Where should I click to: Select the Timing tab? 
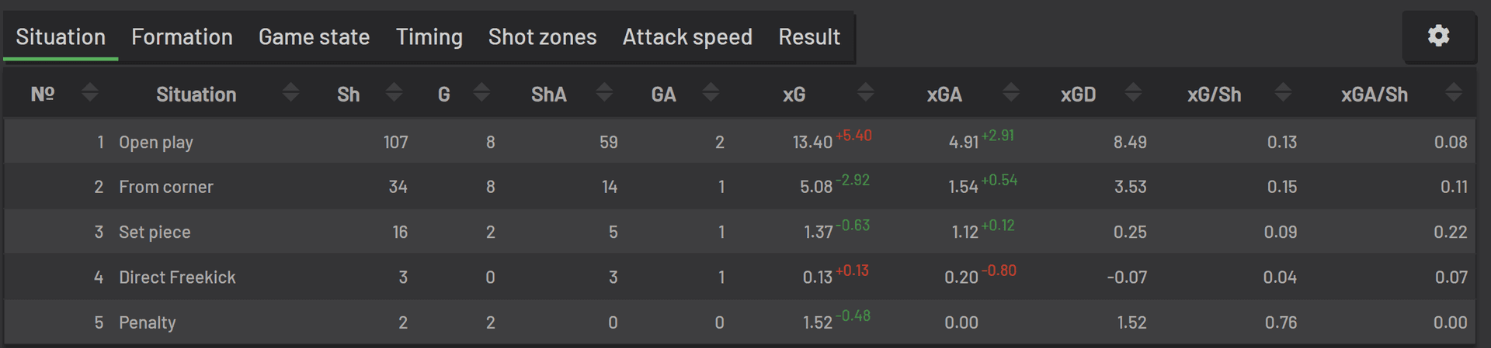(429, 37)
